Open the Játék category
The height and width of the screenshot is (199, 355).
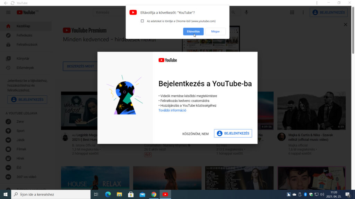[26, 140]
